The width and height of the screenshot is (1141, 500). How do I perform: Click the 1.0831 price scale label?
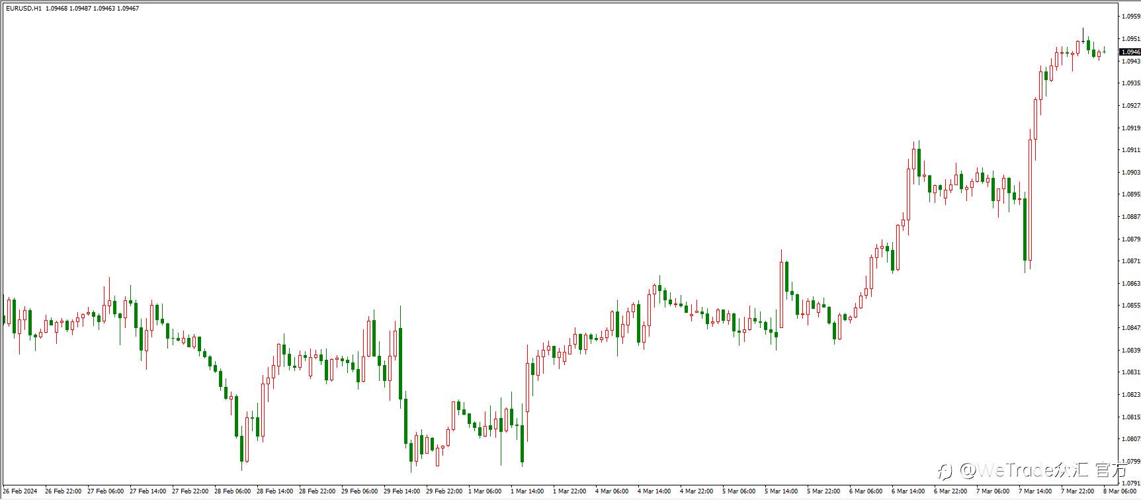(x=1131, y=372)
